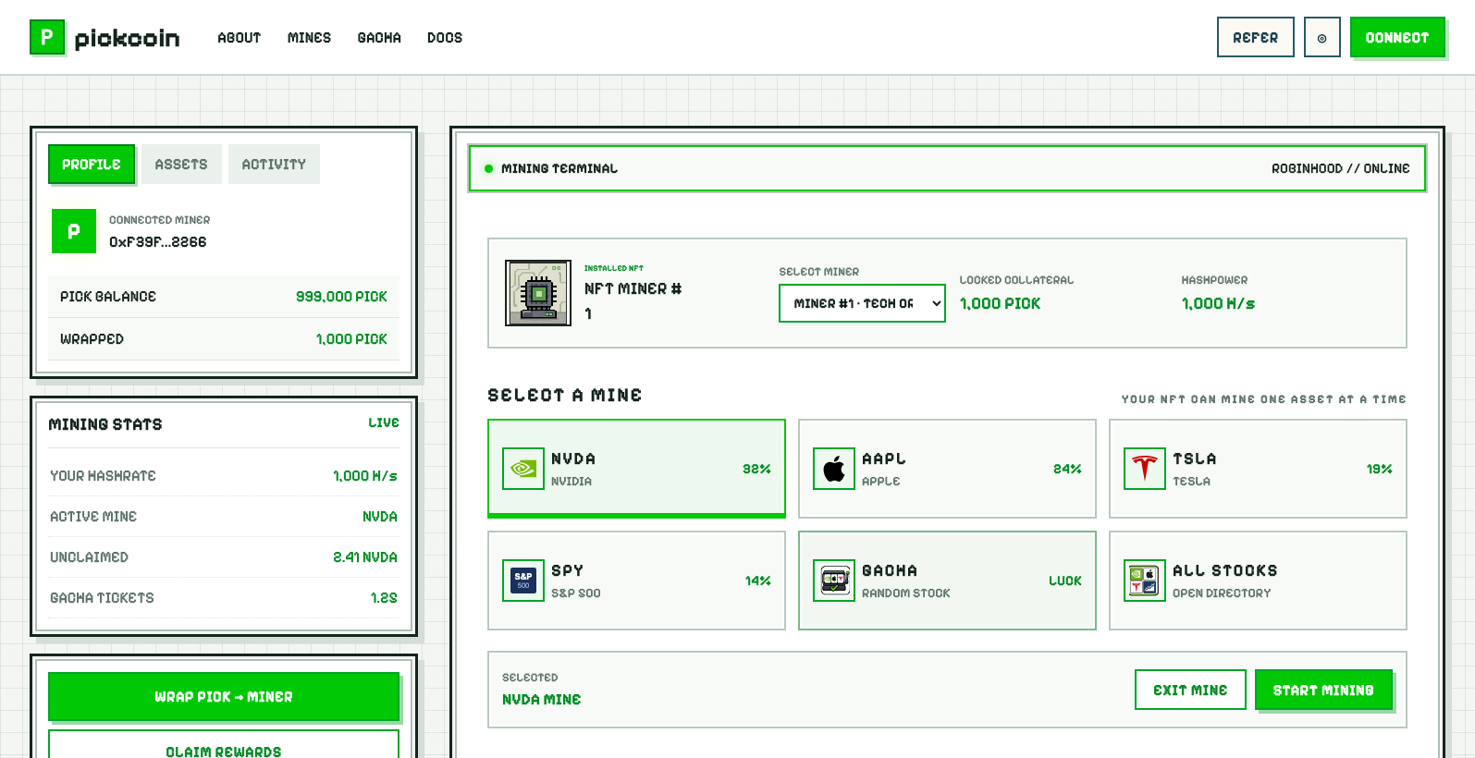Viewport: 1475px width, 758px height.
Task: Click the Gacha Tickets value
Action: click(384, 598)
